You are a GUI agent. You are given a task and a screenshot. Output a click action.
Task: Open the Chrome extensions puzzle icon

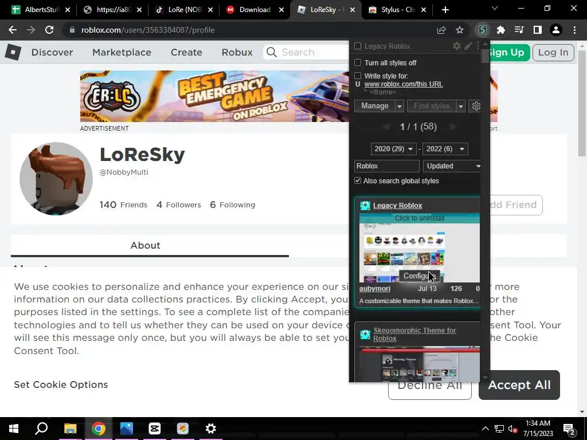coord(501,30)
